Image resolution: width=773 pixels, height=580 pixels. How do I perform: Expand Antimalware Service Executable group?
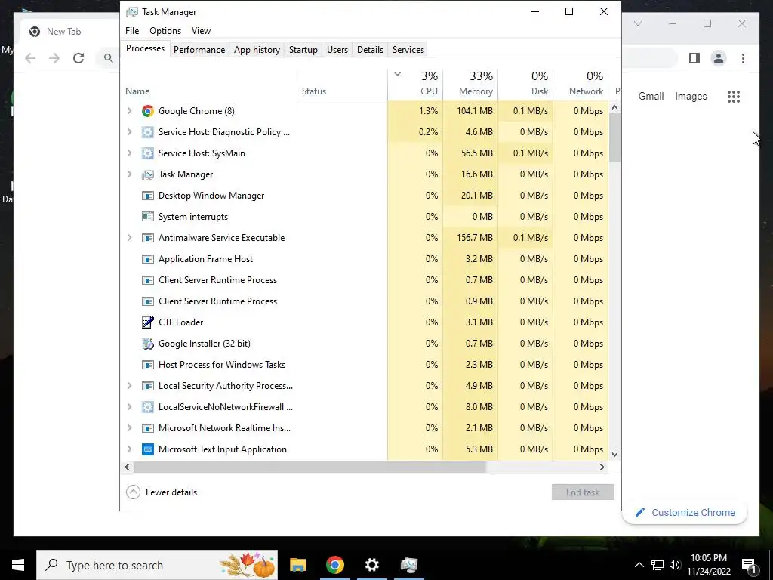click(x=130, y=238)
